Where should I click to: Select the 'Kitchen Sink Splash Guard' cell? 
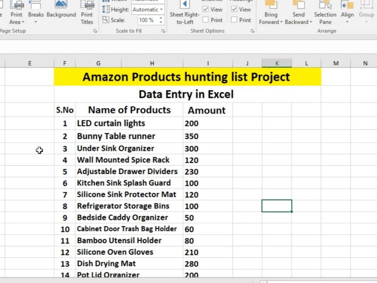129,183
